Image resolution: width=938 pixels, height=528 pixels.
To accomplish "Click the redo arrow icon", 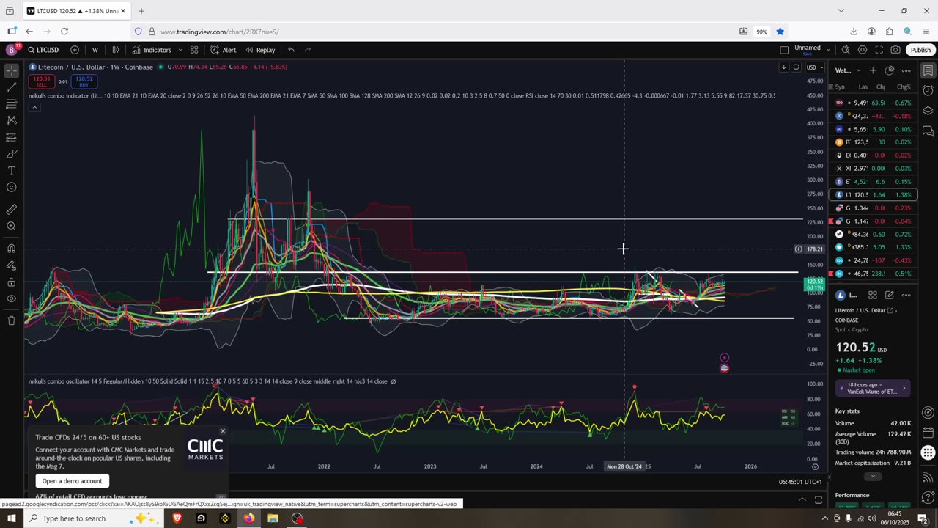I will click(308, 50).
